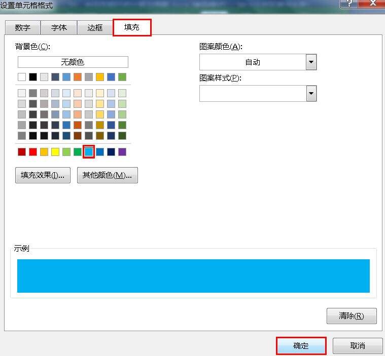
Task: Click the blue 示例 preview area
Action: [x=193, y=276]
